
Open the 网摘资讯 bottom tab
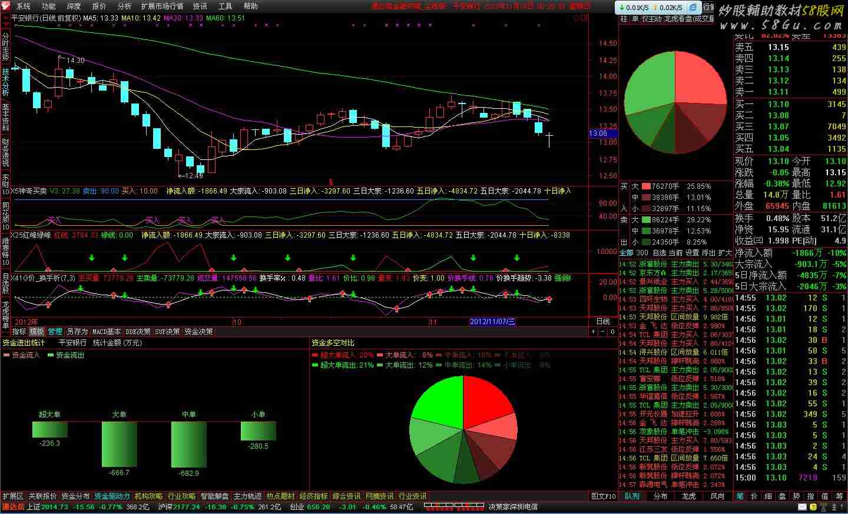click(379, 496)
